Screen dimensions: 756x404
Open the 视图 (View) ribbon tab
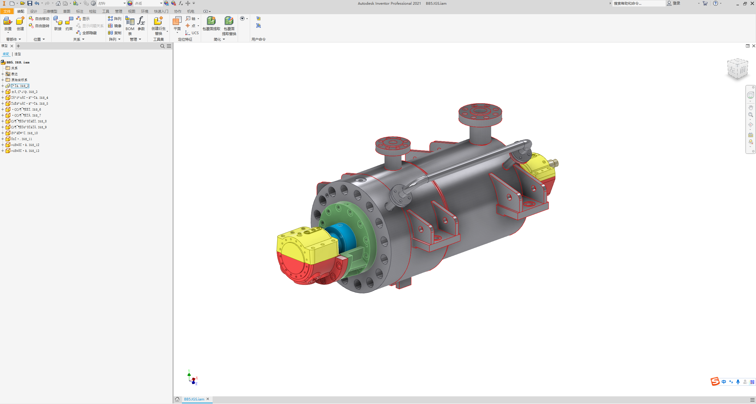tap(131, 11)
